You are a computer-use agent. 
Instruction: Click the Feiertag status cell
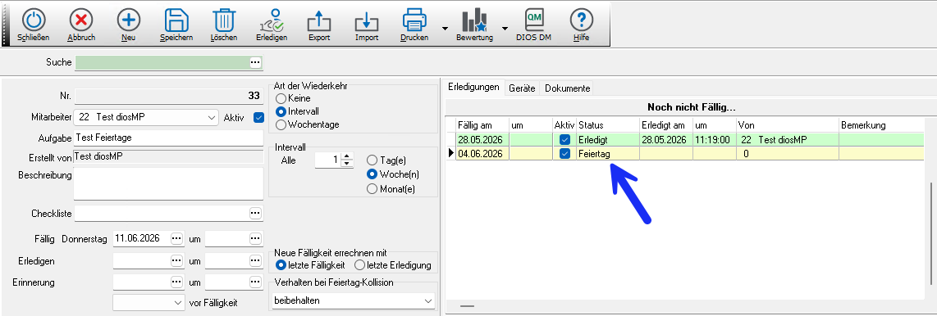point(608,154)
